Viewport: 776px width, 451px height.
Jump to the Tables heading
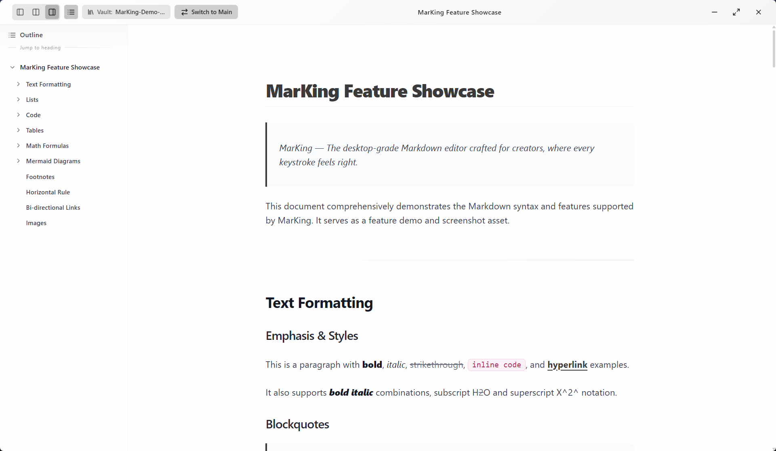coord(35,131)
